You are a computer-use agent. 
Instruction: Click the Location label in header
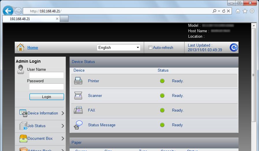tap(196, 36)
